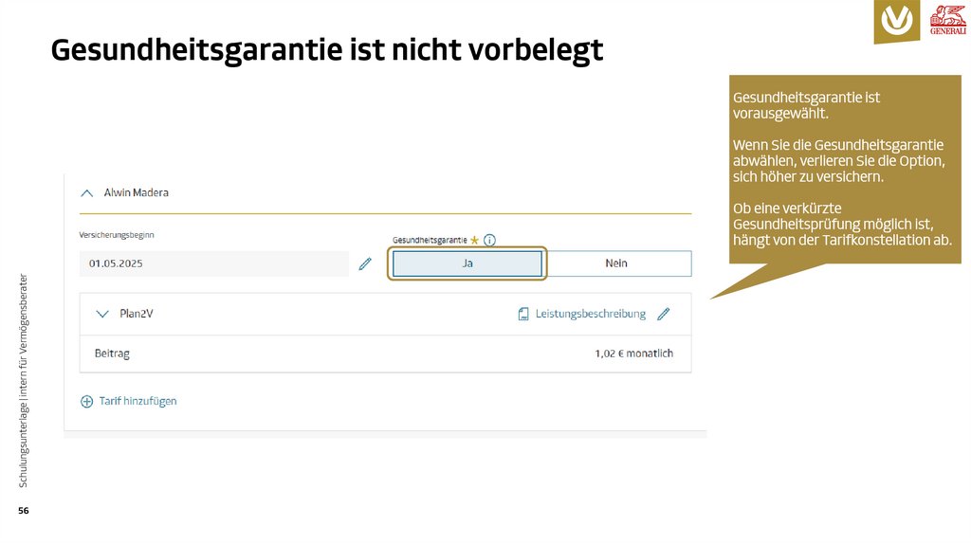The height and width of the screenshot is (544, 971).
Task: Expand the Plan2V tariff row
Action: tap(102, 314)
